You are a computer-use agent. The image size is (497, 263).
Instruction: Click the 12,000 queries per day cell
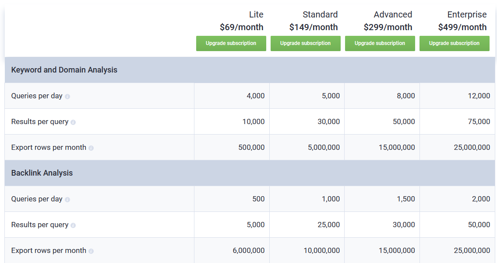[x=479, y=96]
